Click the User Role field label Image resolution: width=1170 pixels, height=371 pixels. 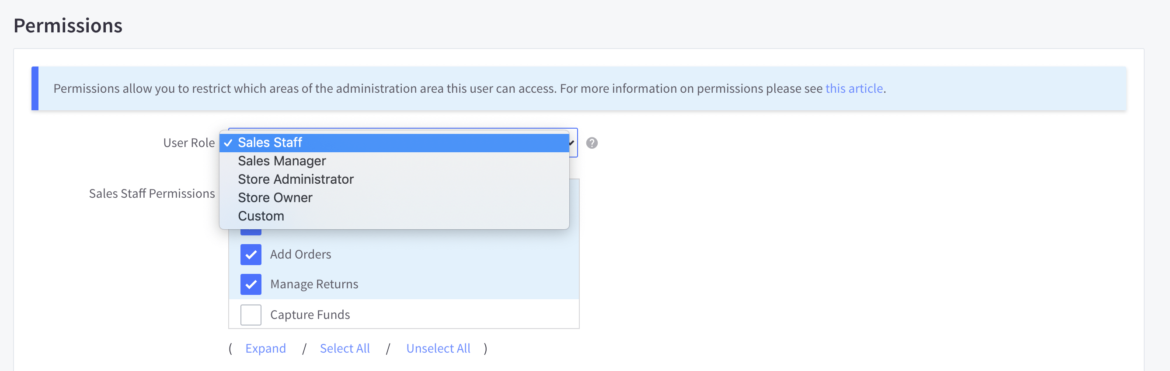(x=188, y=143)
